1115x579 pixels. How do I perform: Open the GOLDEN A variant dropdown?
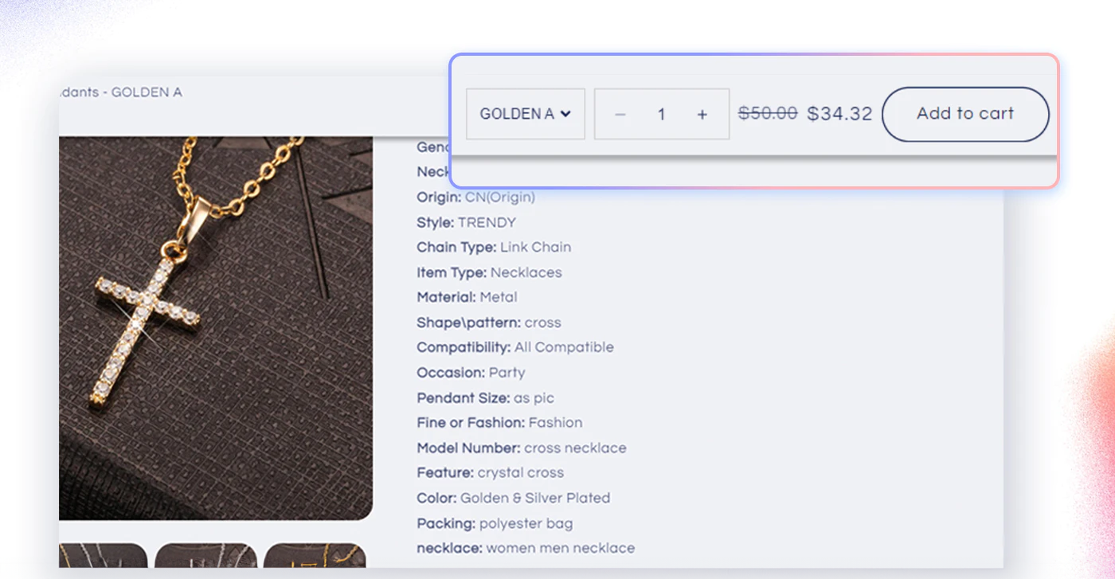point(525,114)
